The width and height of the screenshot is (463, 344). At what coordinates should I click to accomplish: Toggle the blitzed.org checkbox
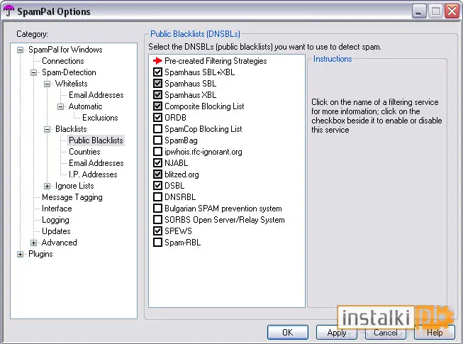(157, 174)
